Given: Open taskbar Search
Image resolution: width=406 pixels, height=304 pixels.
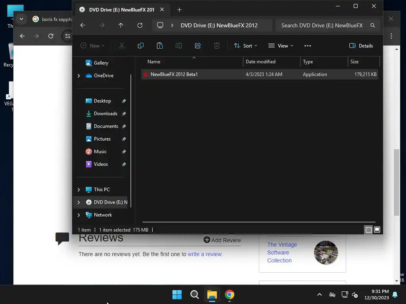Looking at the screenshot, I should click(194, 294).
